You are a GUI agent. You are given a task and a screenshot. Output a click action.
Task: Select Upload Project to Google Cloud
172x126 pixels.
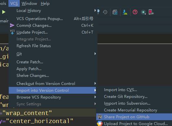click(x=134, y=124)
